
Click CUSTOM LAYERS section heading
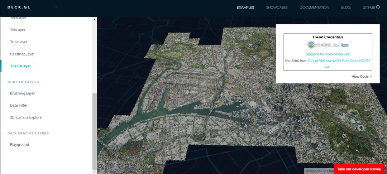pyautogui.click(x=23, y=82)
